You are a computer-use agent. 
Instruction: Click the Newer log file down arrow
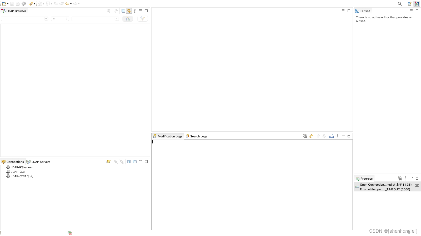[x=324, y=136]
